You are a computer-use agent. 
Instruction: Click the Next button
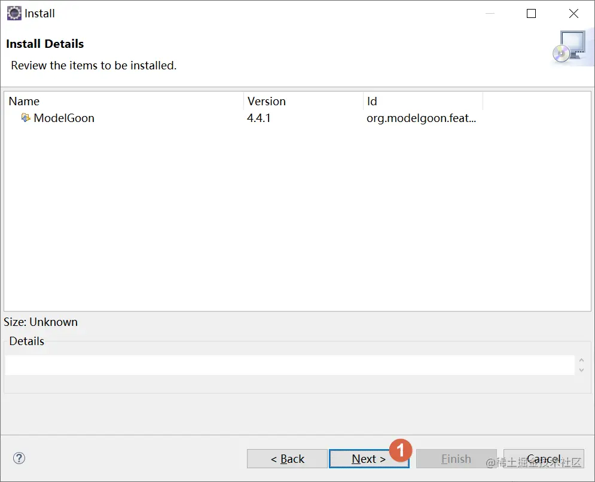pos(369,459)
